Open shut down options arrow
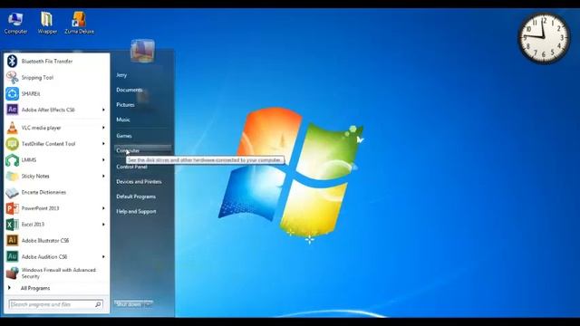580x326 pixels. pos(148,304)
